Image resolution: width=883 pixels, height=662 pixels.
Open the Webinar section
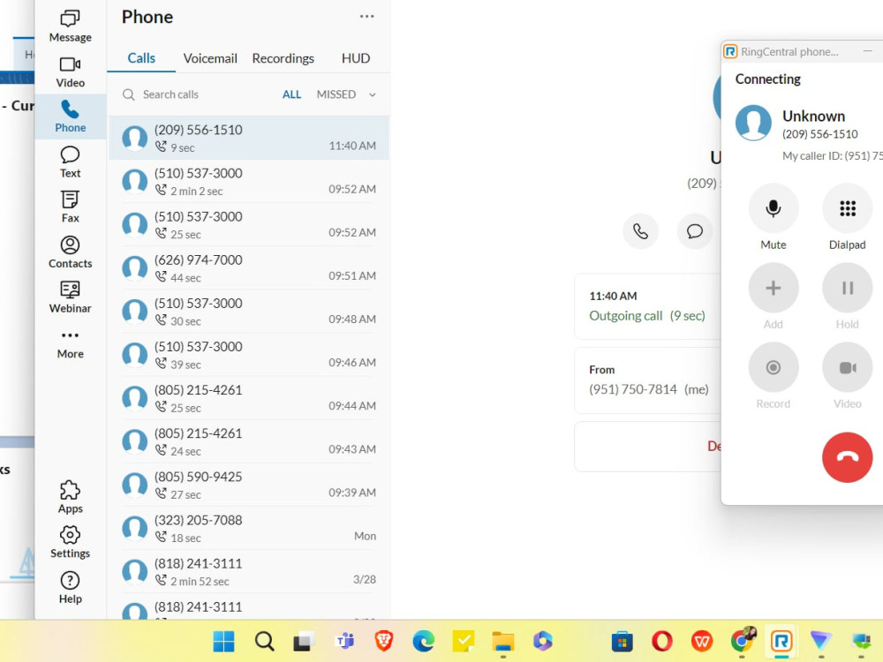point(70,297)
